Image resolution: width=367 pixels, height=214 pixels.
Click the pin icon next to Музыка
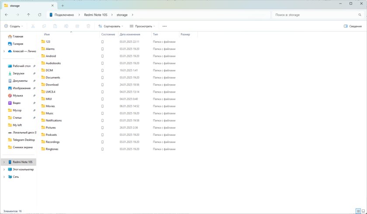(x=34, y=96)
